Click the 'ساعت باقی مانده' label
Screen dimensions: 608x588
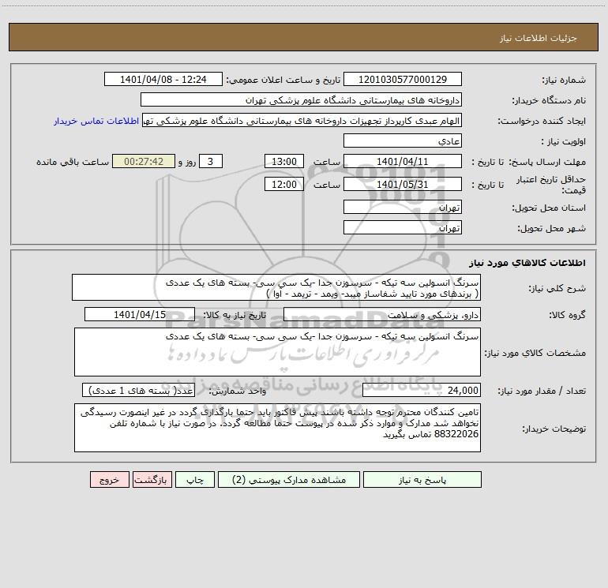(73, 162)
